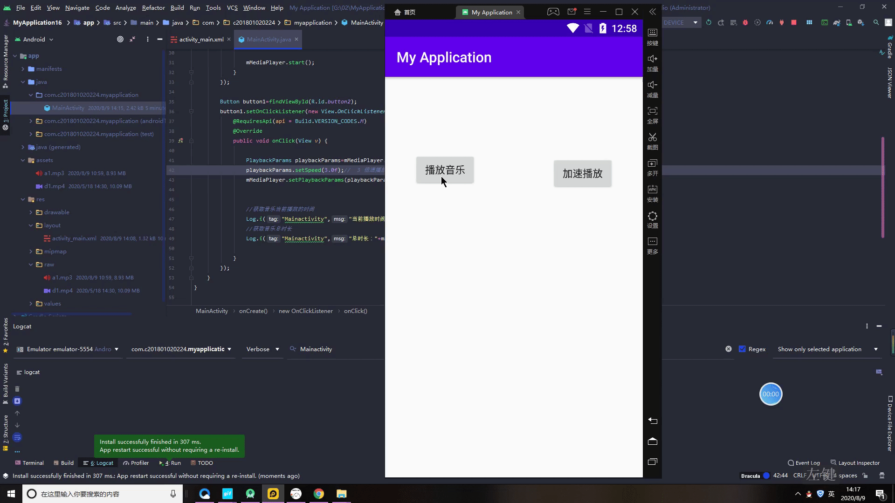Expand the drawable folder in project tree
895x503 pixels.
pos(31,212)
